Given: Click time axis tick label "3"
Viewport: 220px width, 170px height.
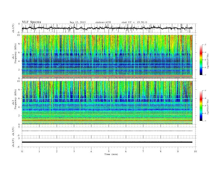Looking at the screenshot, I should (74, 151).
